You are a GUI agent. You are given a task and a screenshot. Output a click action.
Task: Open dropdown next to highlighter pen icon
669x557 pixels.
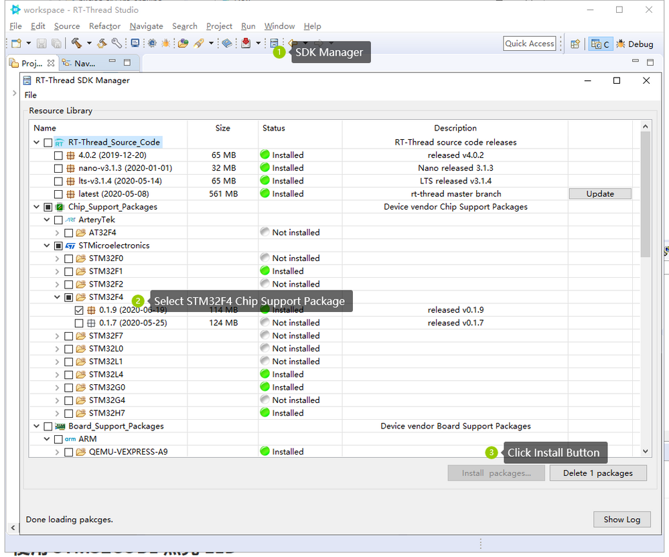[x=211, y=43]
